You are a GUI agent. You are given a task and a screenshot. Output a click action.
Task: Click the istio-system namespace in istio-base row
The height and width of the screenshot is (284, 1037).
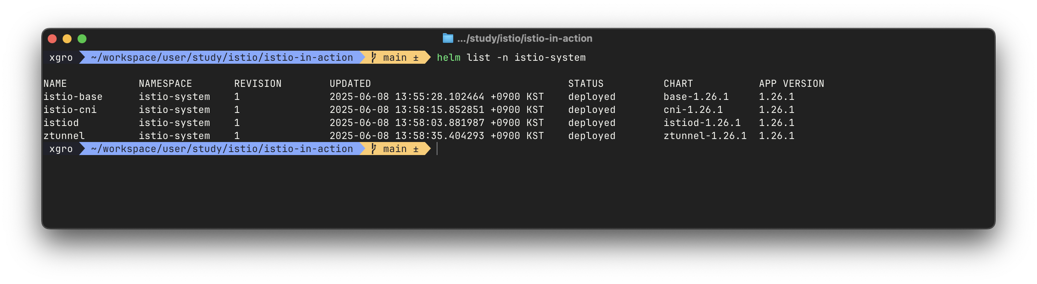(x=174, y=97)
